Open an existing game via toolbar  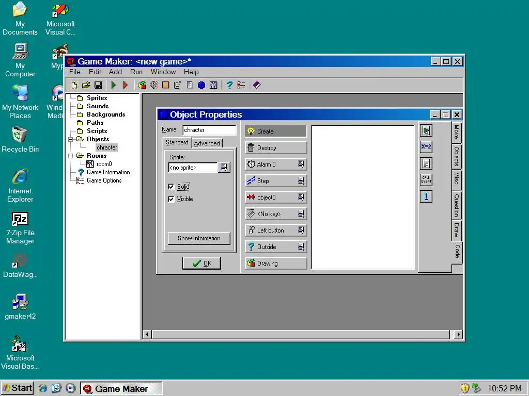86,85
